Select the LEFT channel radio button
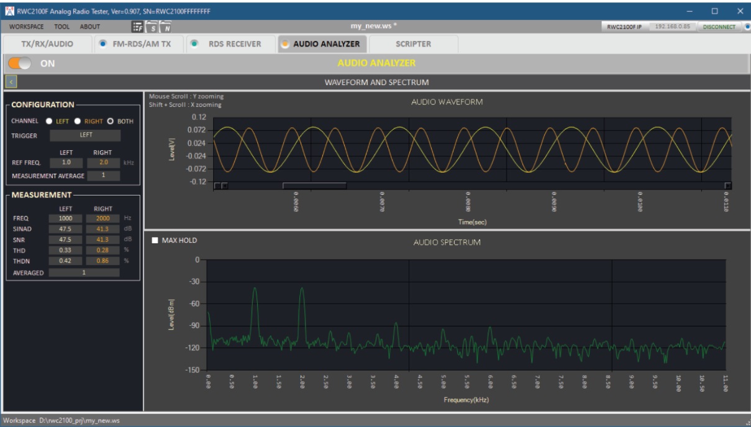Image resolution: width=751 pixels, height=427 pixels. click(x=50, y=121)
